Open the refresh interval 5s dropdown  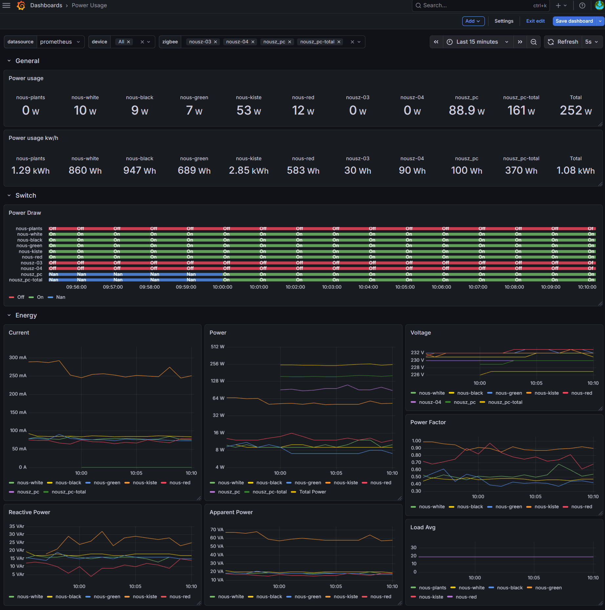[592, 42]
